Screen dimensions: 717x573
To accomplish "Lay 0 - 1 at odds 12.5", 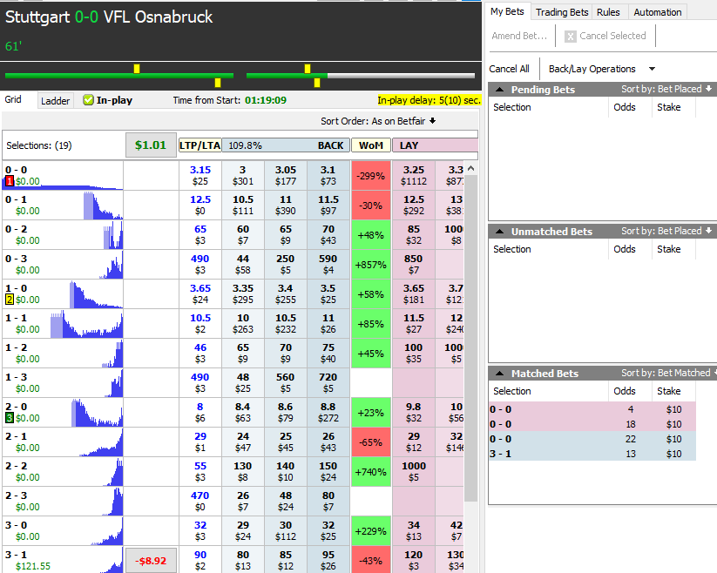I will tap(413, 206).
